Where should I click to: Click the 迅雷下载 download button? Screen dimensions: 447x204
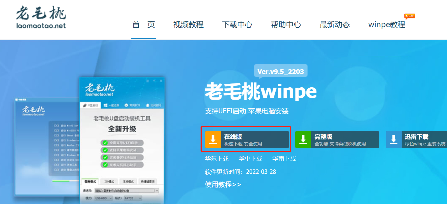point(416,140)
